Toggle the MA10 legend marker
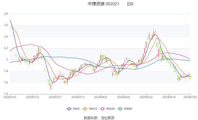 point(90,109)
